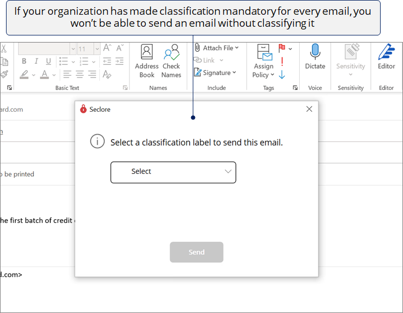Click the font size input box
Viewport: 403px width, 313px height.
(x=83, y=49)
